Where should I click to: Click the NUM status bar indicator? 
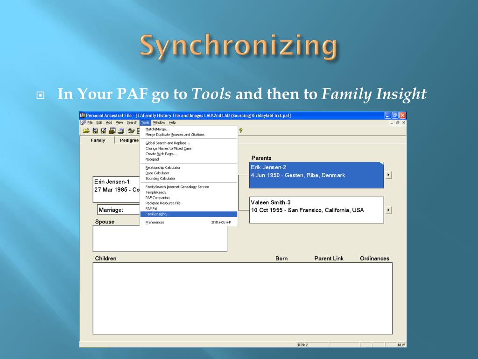pyautogui.click(x=401, y=345)
